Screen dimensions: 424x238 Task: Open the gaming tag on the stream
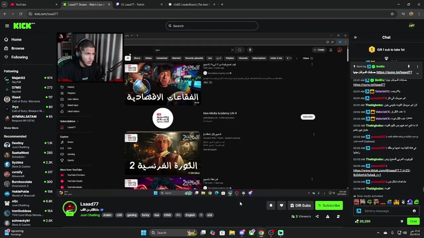click(132, 215)
